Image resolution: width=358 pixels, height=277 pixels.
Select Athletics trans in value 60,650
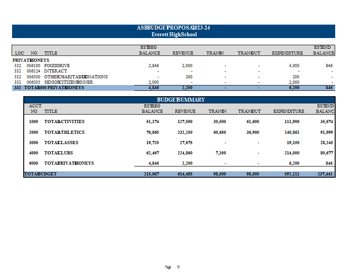click(x=220, y=132)
